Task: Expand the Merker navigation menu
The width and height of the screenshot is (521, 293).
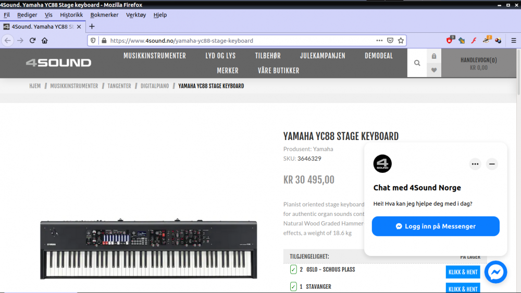Action: point(228,71)
